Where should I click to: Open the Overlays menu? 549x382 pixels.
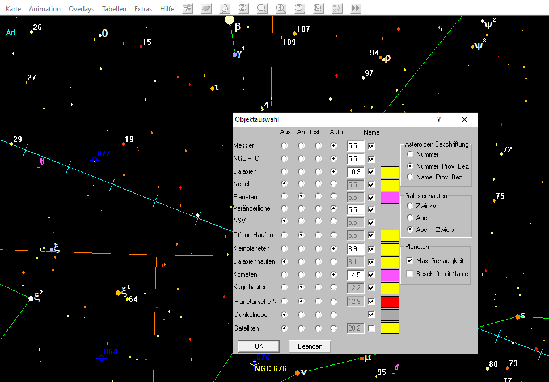click(x=81, y=9)
